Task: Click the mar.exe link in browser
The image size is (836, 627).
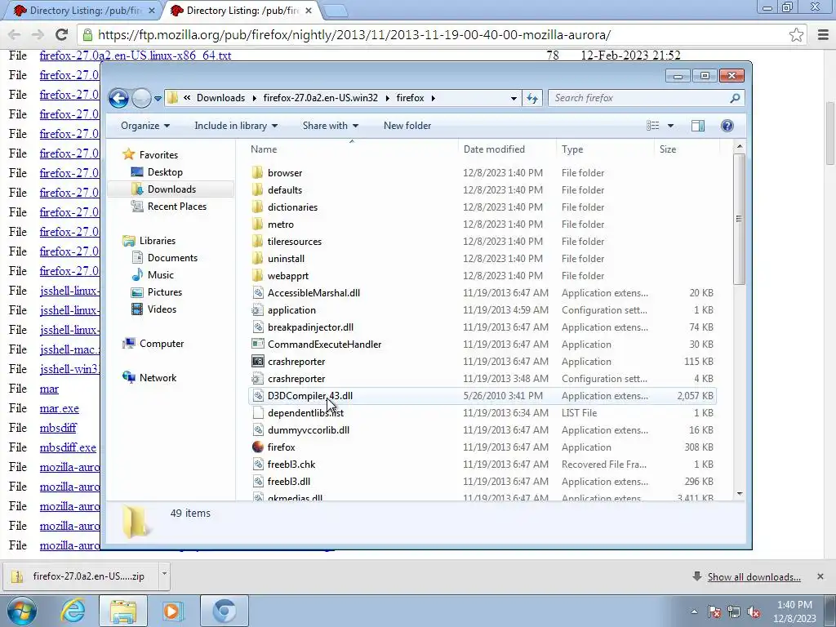Action: tap(59, 408)
